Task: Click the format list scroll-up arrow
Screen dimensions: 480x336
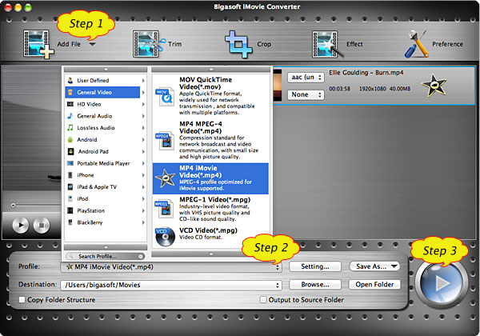Action: click(x=211, y=70)
